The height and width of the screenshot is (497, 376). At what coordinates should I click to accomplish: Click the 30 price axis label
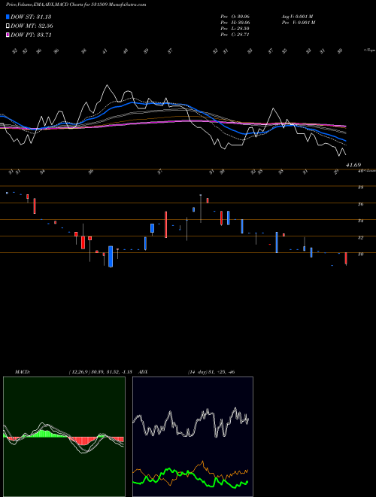[x=360, y=255]
